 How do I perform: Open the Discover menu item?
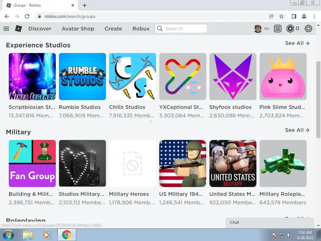(x=40, y=29)
